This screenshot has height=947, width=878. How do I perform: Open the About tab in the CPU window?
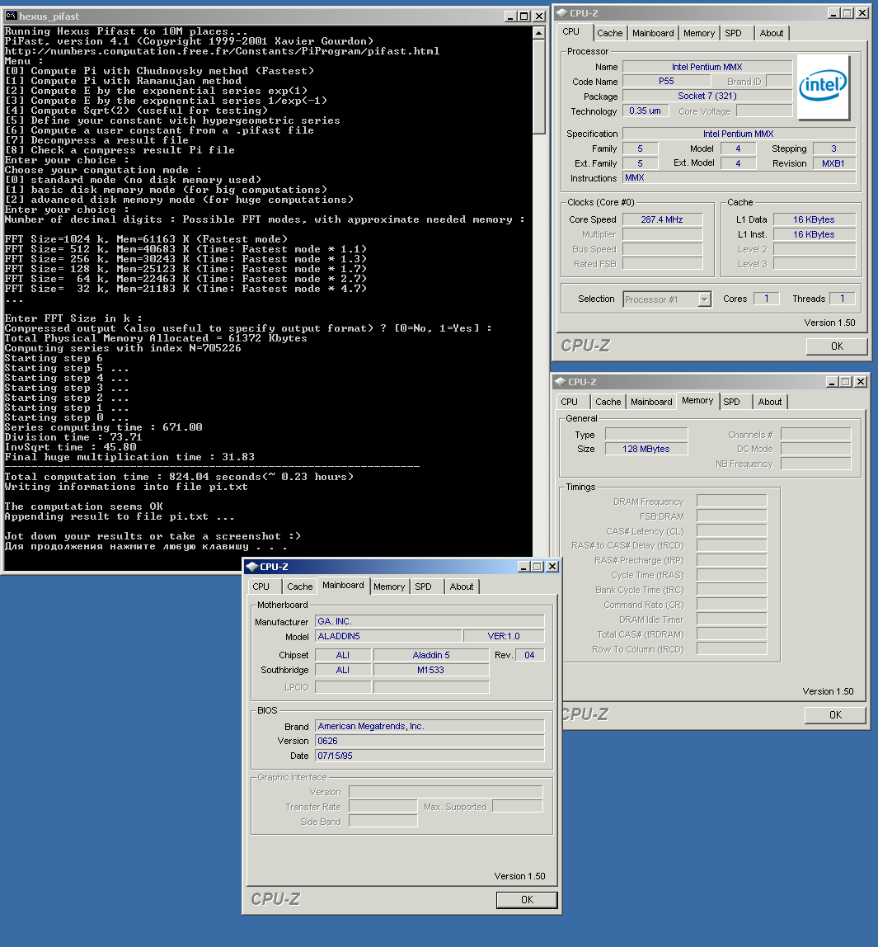click(x=771, y=33)
